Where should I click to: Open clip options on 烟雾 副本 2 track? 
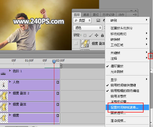coord(58,93)
